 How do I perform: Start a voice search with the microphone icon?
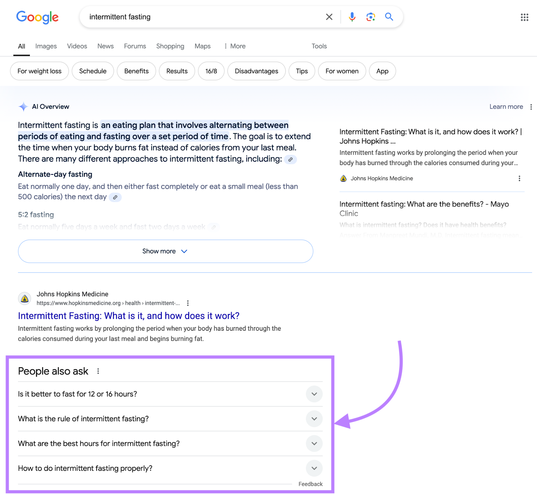351,17
